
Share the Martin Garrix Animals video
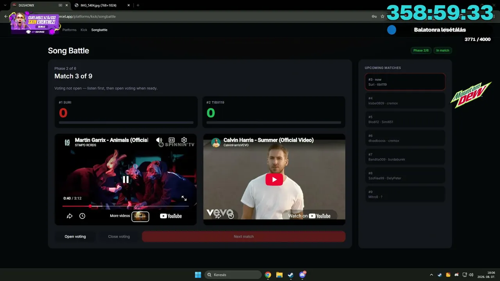point(70,216)
